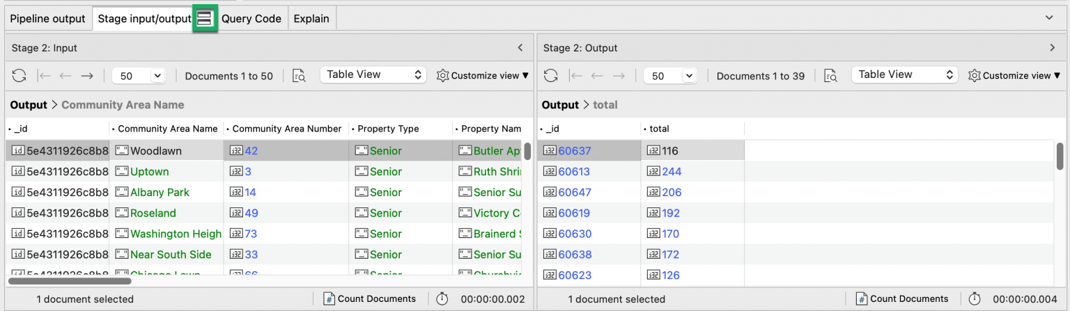Switch to the Pipeline output tab
Viewport: 1070px width, 311px height.
[x=47, y=19]
